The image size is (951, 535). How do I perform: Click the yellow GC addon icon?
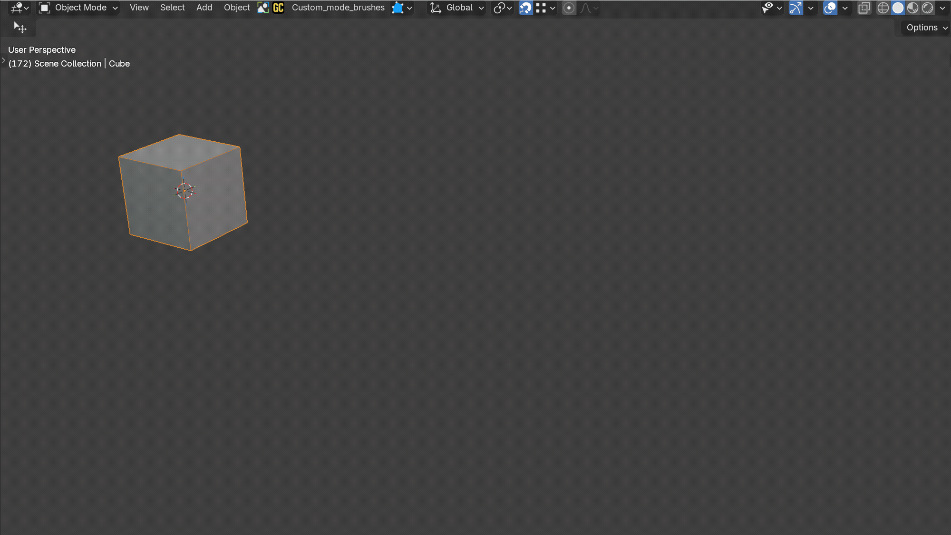(278, 8)
